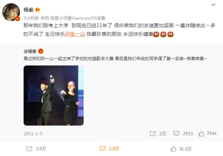This screenshot has width=223, height=156.
Task: Click the verified badge on the avatar
Action: pyautogui.click(x=17, y=19)
